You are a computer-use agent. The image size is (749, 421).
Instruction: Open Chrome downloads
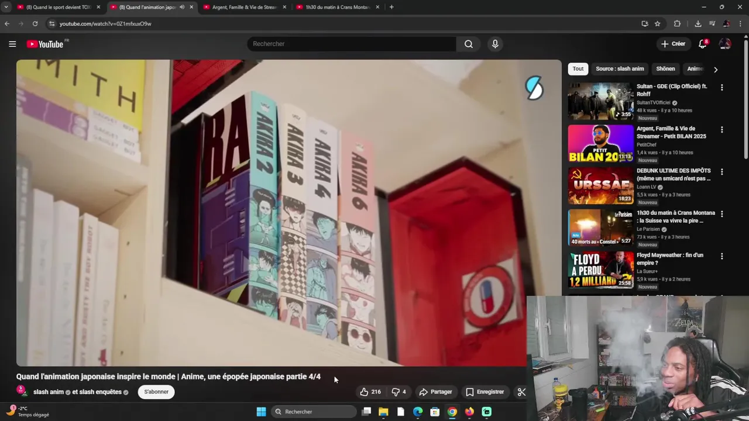pyautogui.click(x=698, y=23)
